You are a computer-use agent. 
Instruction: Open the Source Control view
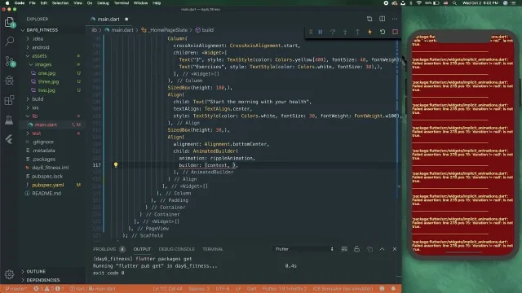(x=10, y=61)
